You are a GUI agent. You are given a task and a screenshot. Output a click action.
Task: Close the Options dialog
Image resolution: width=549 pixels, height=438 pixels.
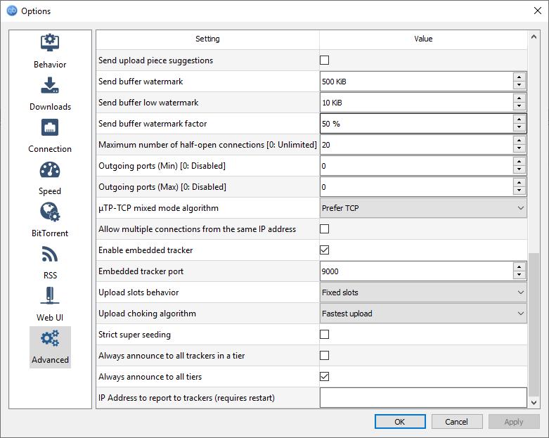pos(538,11)
